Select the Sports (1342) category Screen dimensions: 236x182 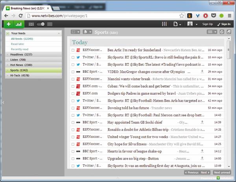(x=33, y=70)
